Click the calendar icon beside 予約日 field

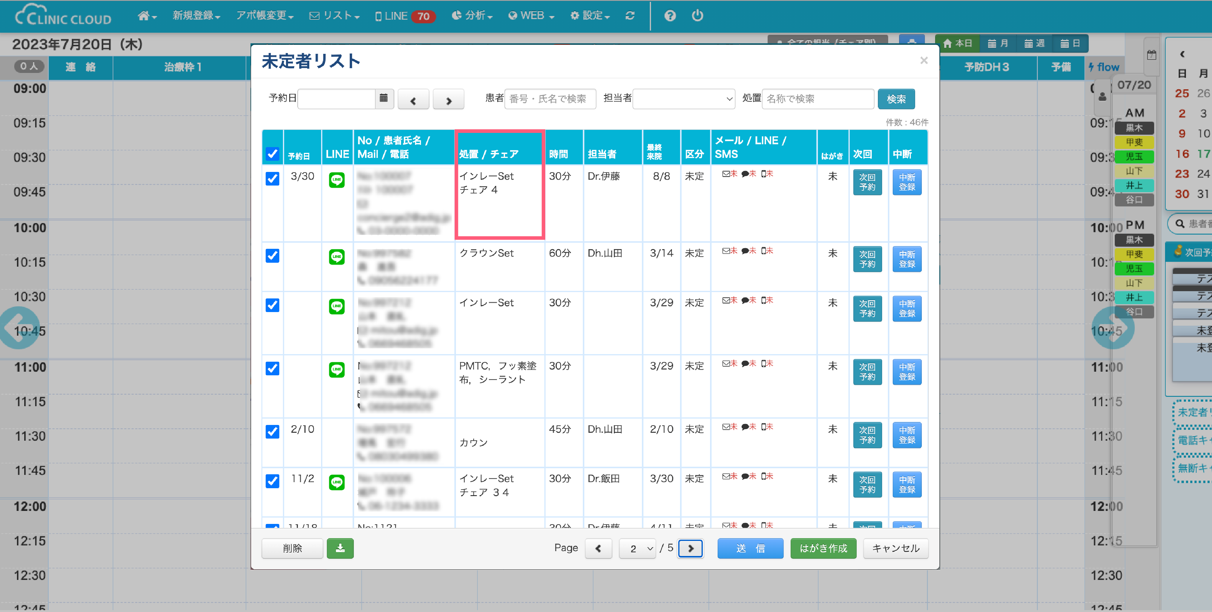[x=384, y=98]
